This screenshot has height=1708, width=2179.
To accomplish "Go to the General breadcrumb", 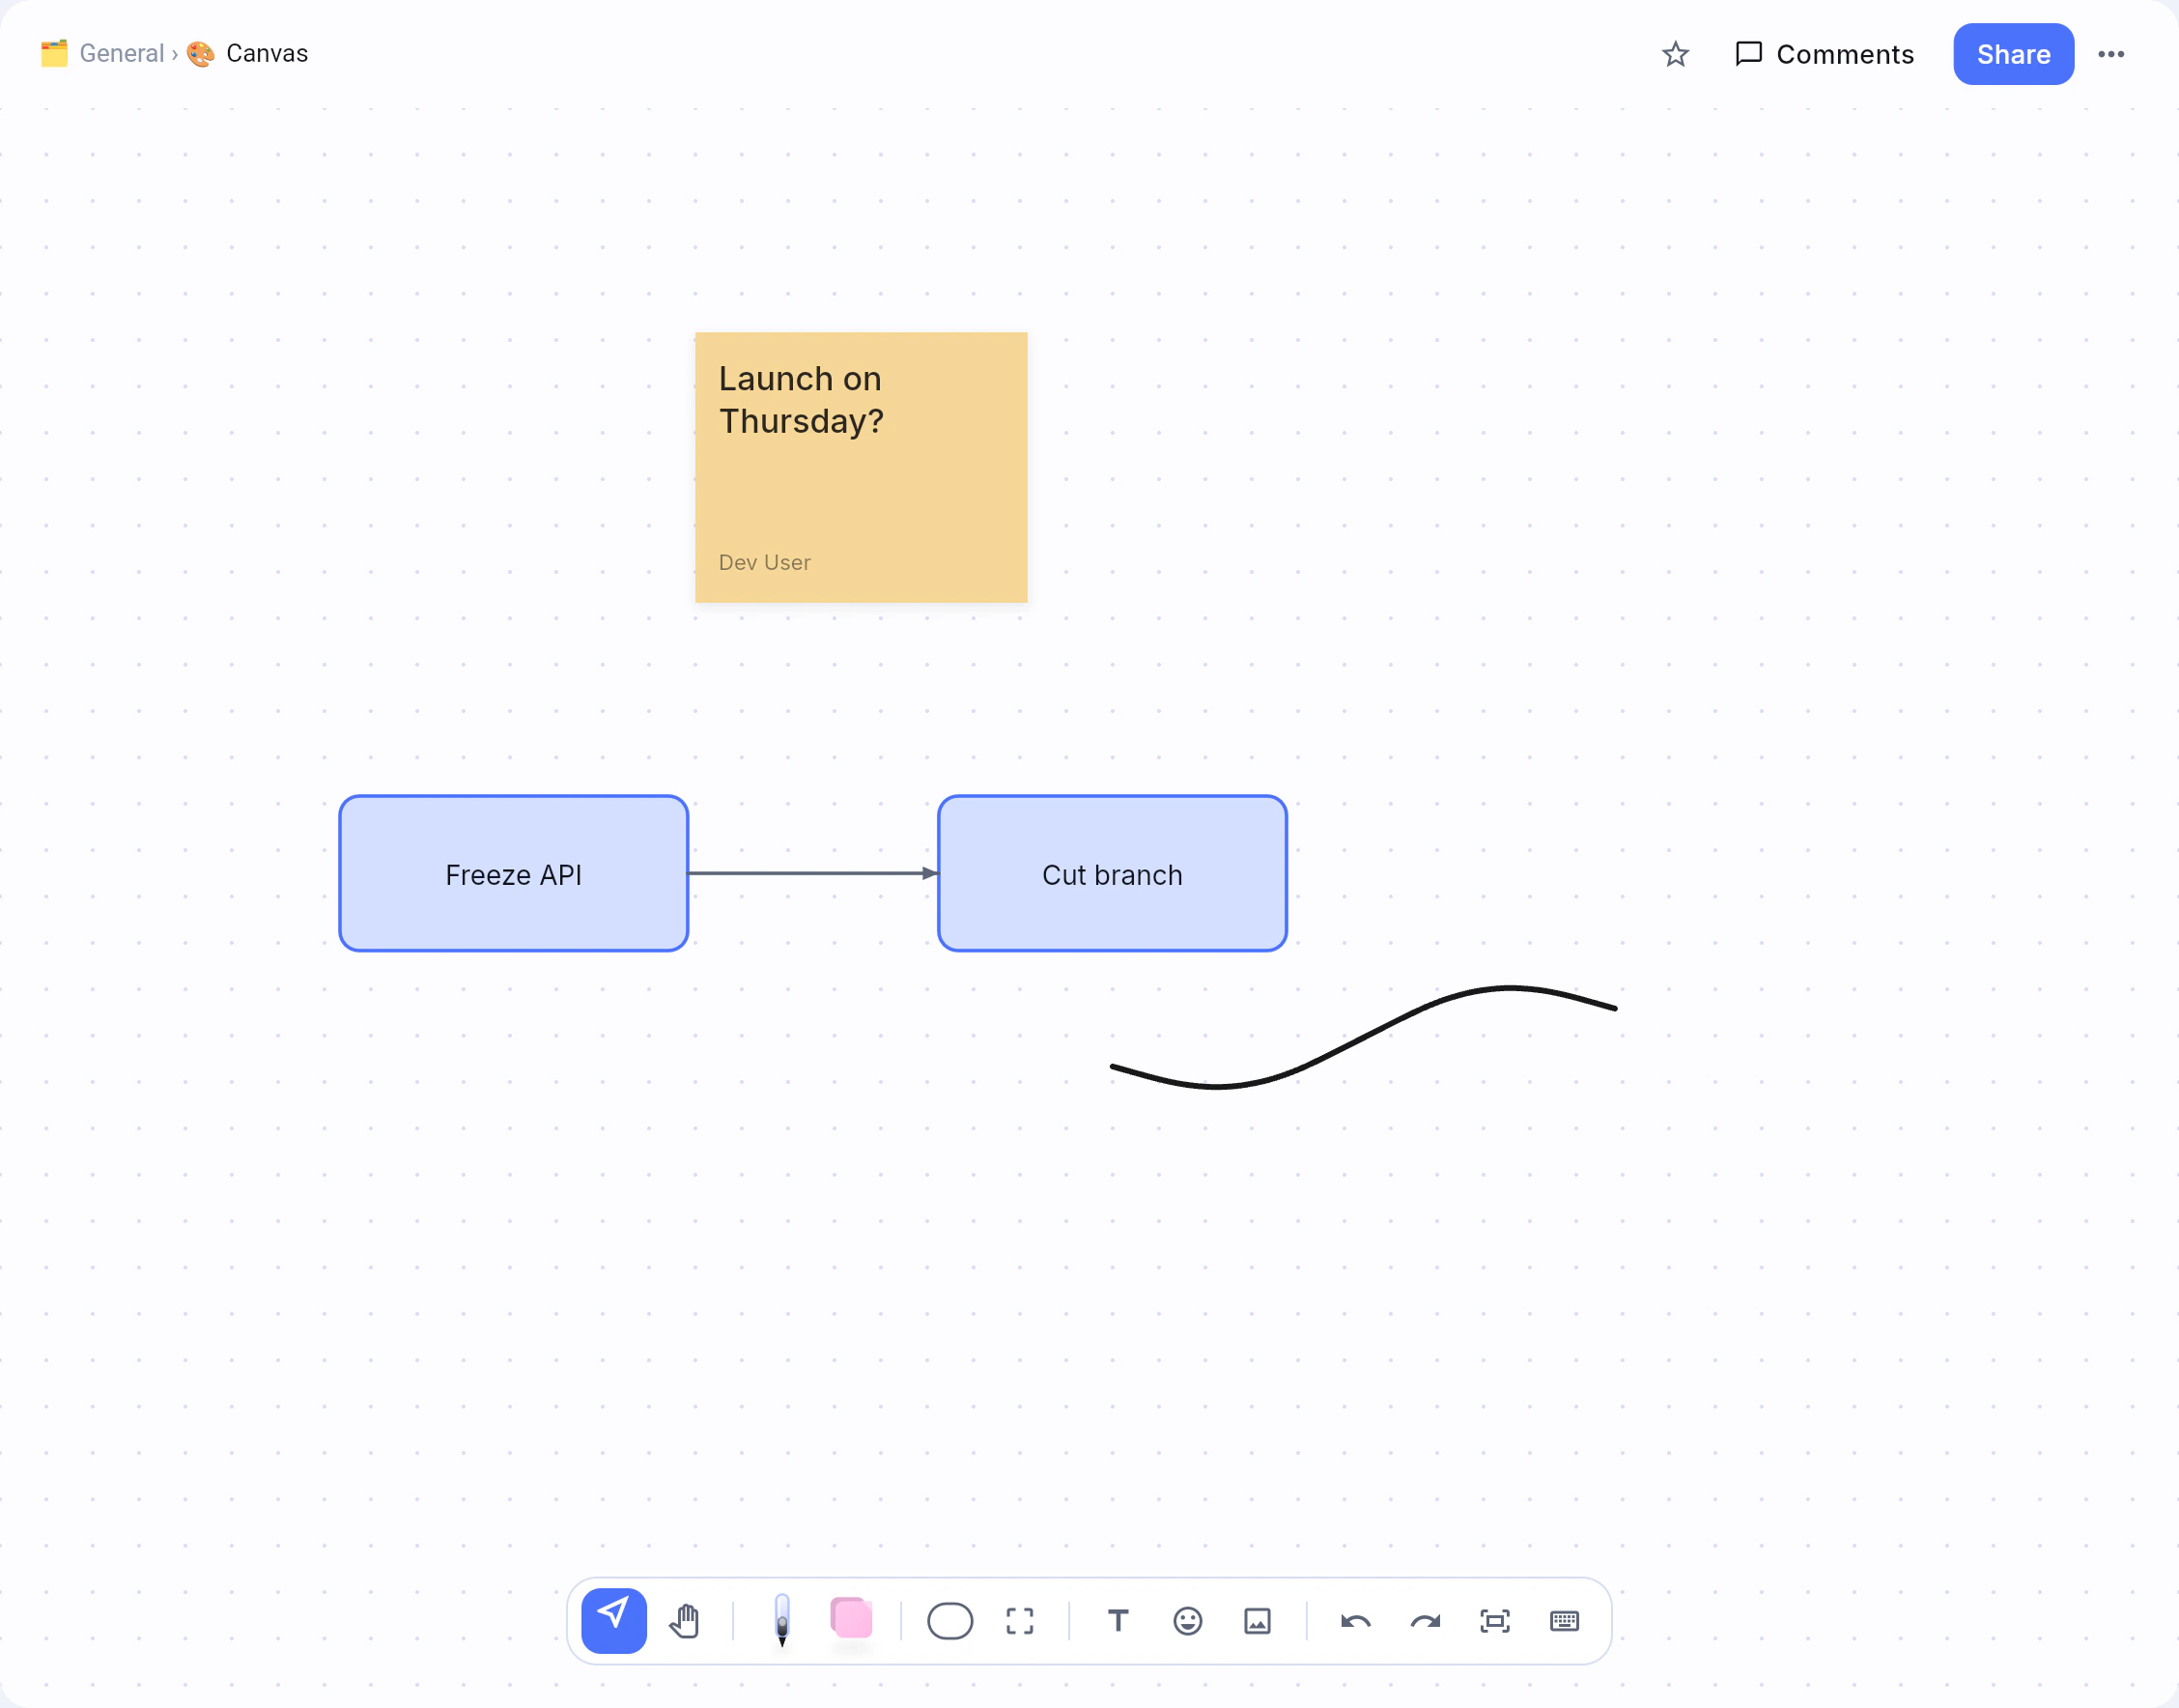I will [122, 53].
